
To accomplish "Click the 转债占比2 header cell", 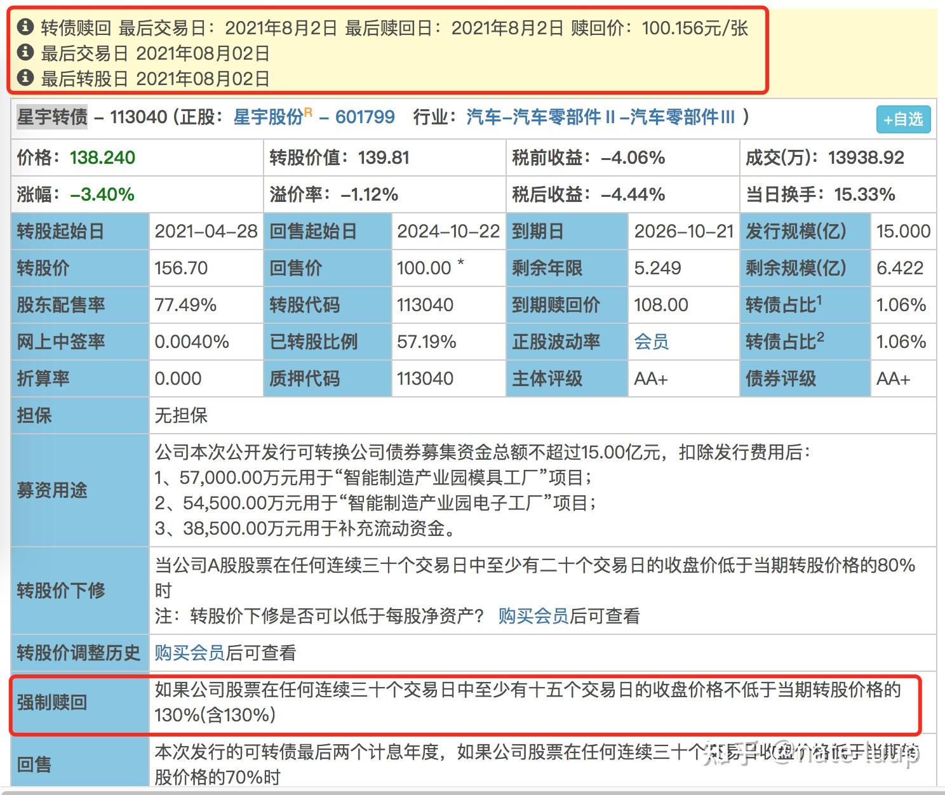I will click(x=805, y=342).
